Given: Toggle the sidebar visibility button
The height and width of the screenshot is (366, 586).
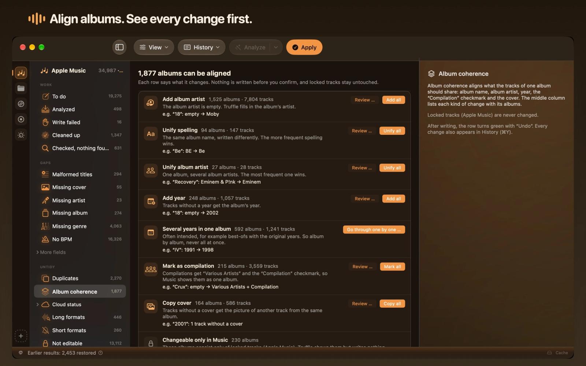Looking at the screenshot, I should 119,47.
